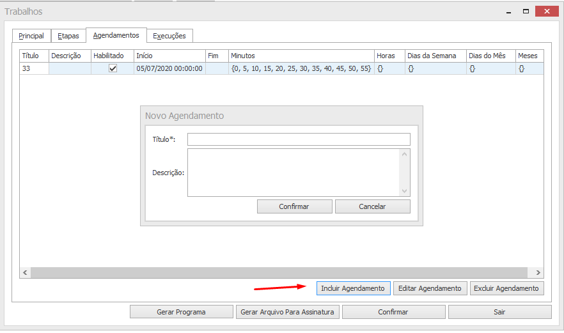Switch to the Principal tab
Viewport: 564px width, 333px height.
pos(31,36)
